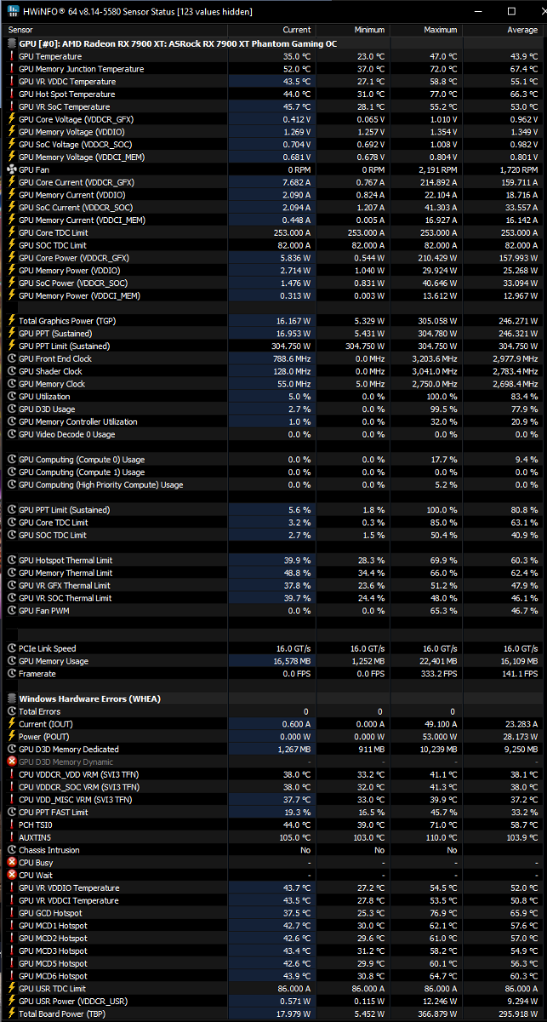Click the current value 788.6 MHz

288,359
